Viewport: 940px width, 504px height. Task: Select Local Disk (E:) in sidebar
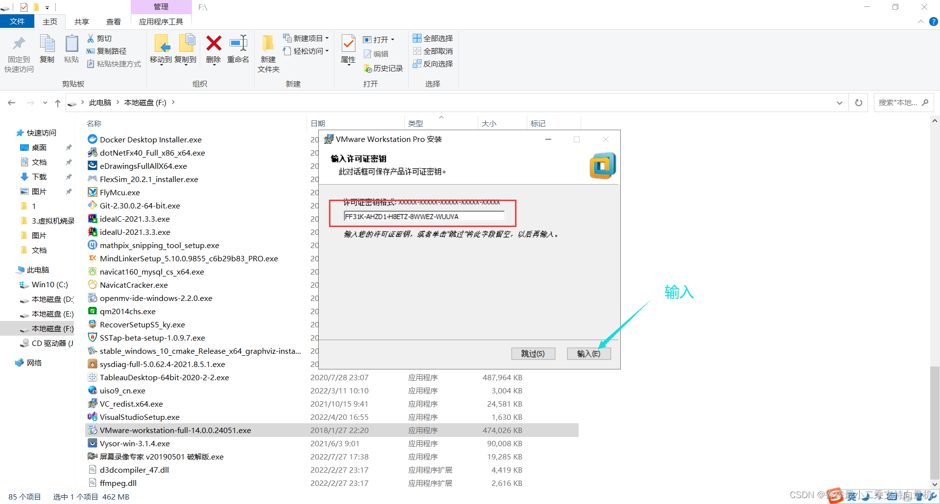tap(52, 314)
